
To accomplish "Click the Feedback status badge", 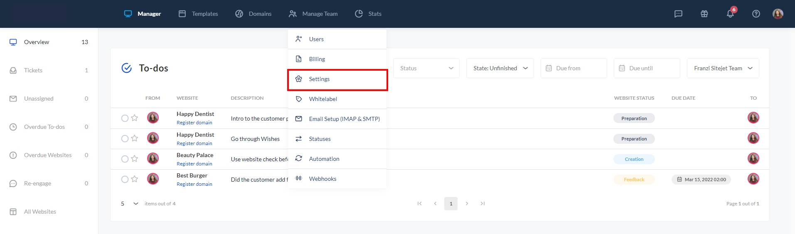I will click(x=634, y=180).
